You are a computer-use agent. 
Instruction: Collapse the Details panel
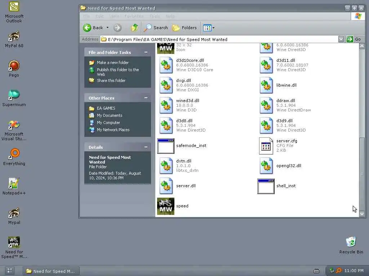click(x=146, y=147)
